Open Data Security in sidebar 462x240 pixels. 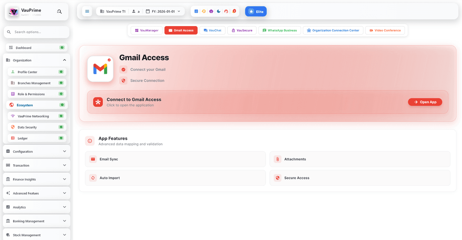click(37, 127)
